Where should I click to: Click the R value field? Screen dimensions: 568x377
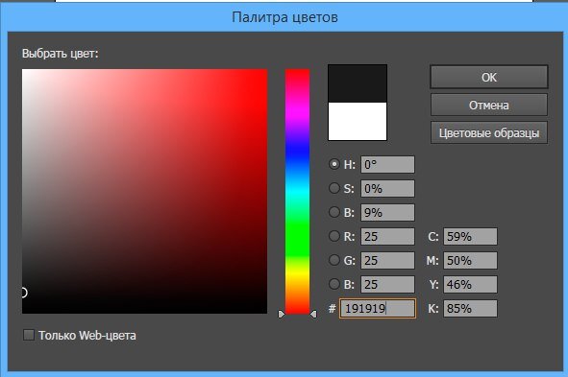pyautogui.click(x=387, y=236)
